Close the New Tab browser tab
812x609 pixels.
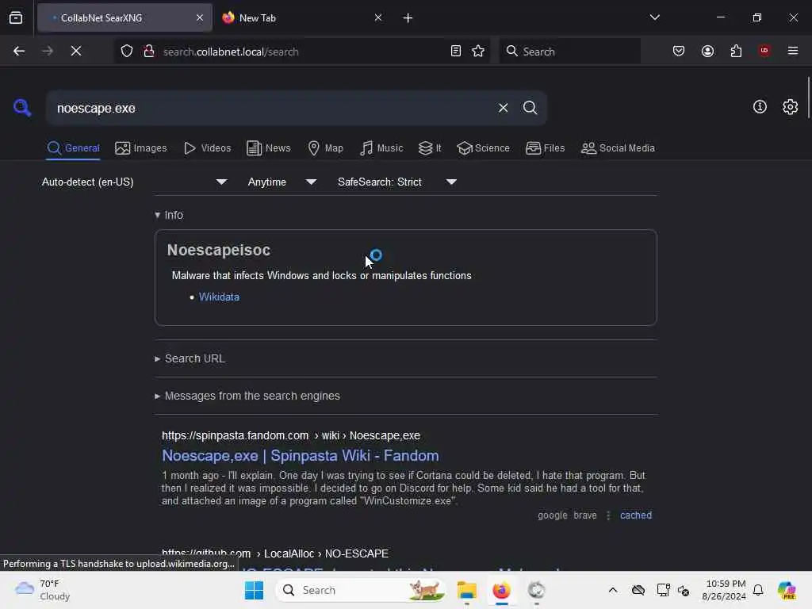[378, 17]
